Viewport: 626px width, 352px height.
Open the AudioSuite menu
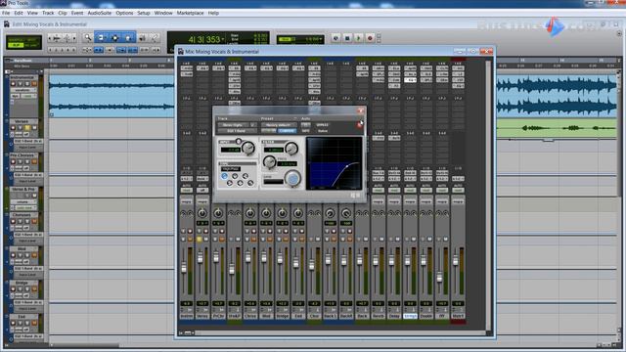pos(100,13)
